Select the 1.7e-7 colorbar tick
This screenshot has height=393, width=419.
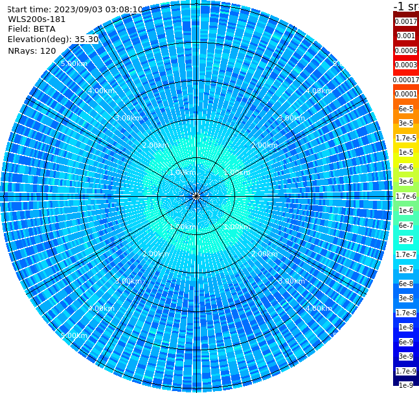[406, 254]
